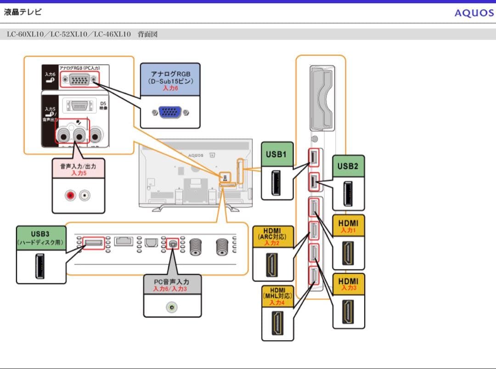Click the HDMI 入力3 label
Image resolution: width=496 pixels, height=369 pixels.
tap(348, 284)
